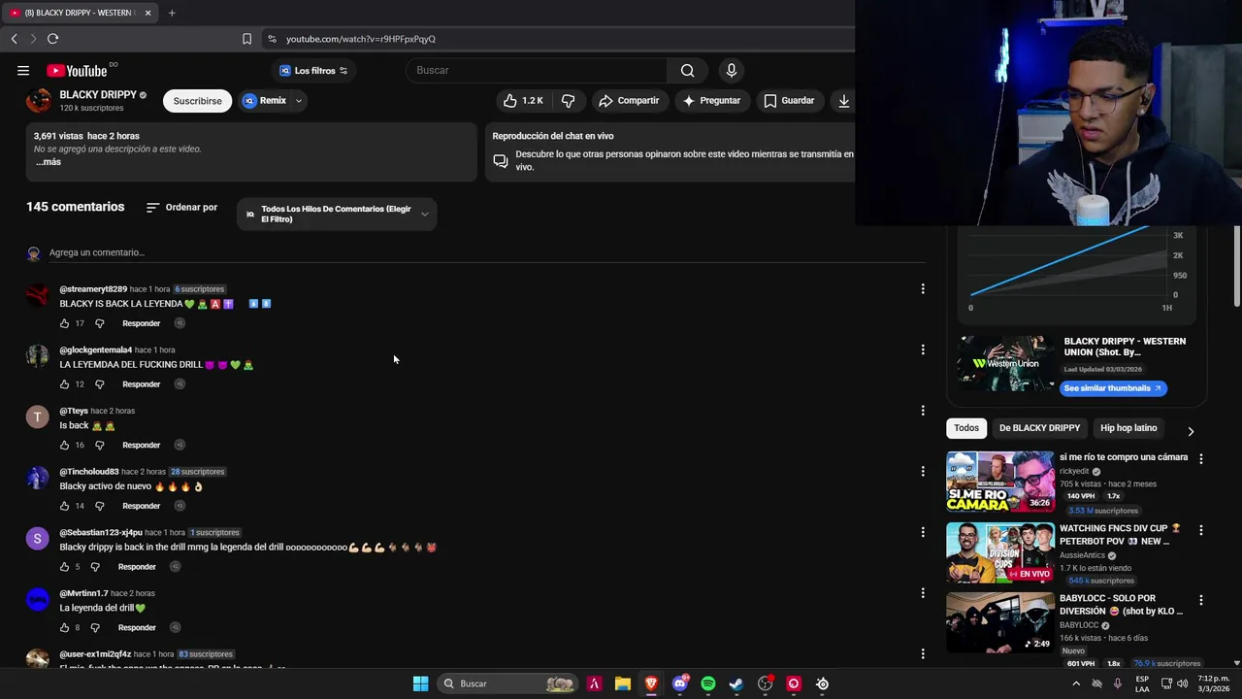Click the taskbar clock showing 7:12 p.m.
This screenshot has width=1242, height=699.
pyautogui.click(x=1213, y=683)
